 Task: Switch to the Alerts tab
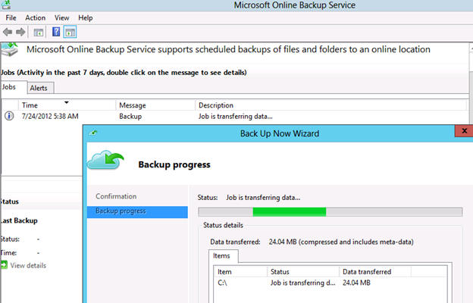point(40,88)
